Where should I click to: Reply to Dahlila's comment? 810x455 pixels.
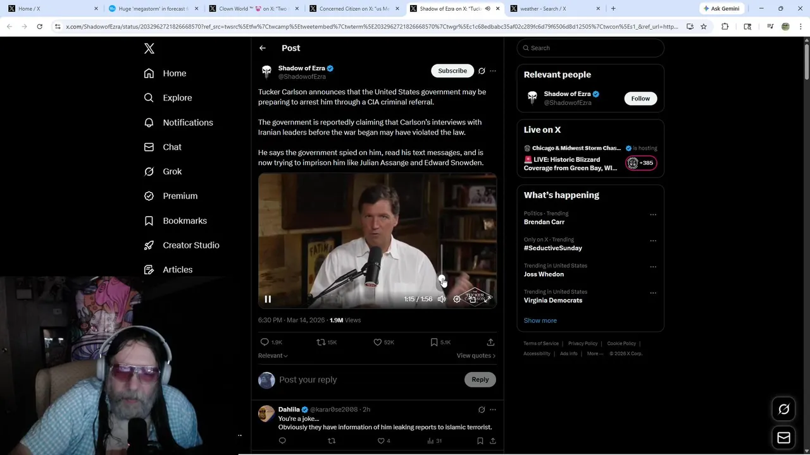tap(282, 440)
